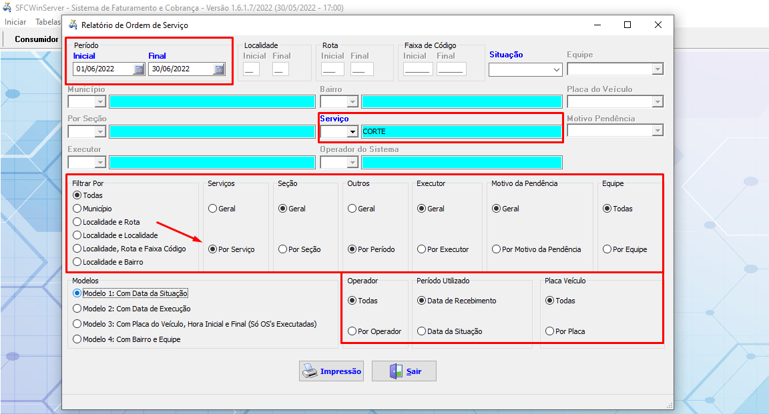
Task: Open the Final date calendar picker
Action: coord(219,69)
